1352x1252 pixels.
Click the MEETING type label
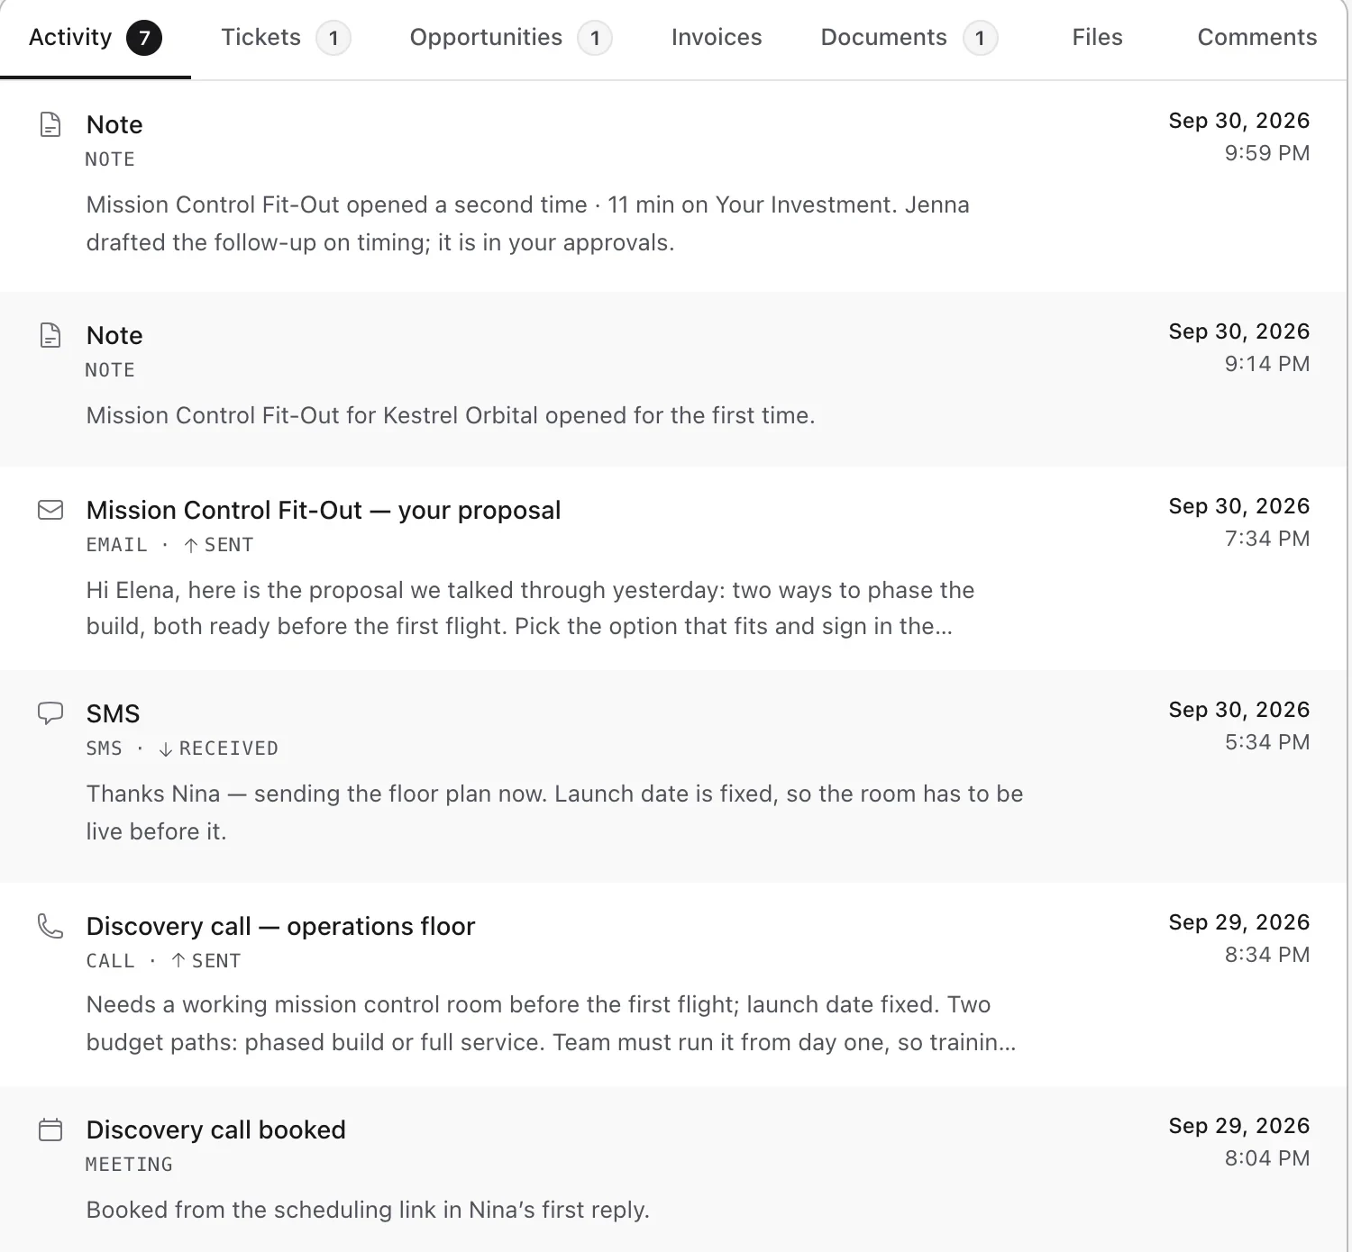click(x=129, y=1165)
